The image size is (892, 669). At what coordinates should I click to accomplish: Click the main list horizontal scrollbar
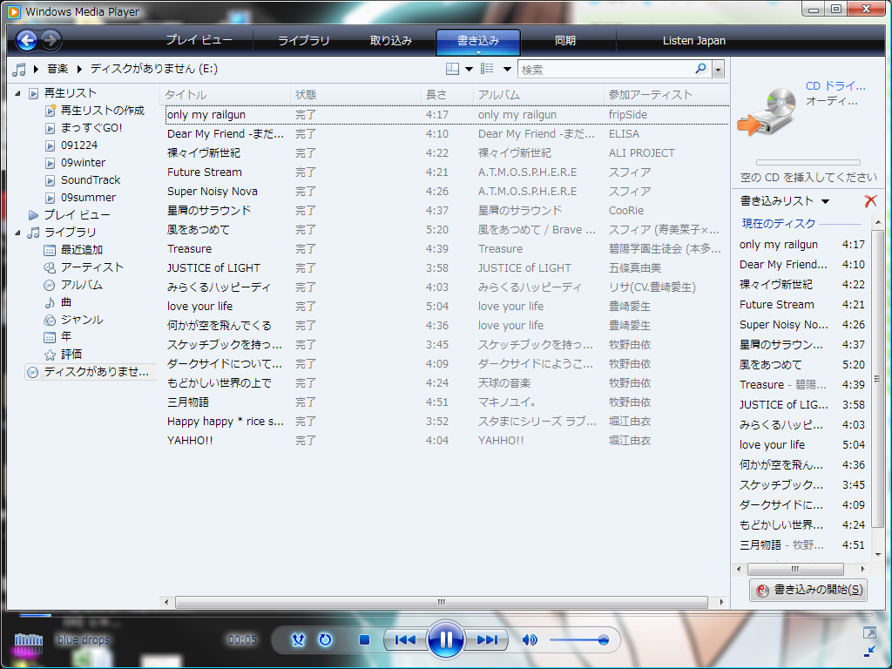442,602
